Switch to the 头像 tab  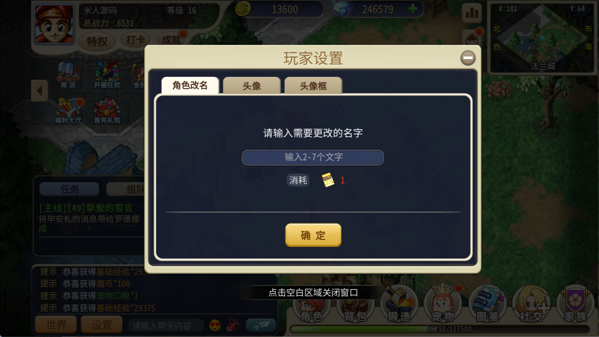tap(252, 86)
